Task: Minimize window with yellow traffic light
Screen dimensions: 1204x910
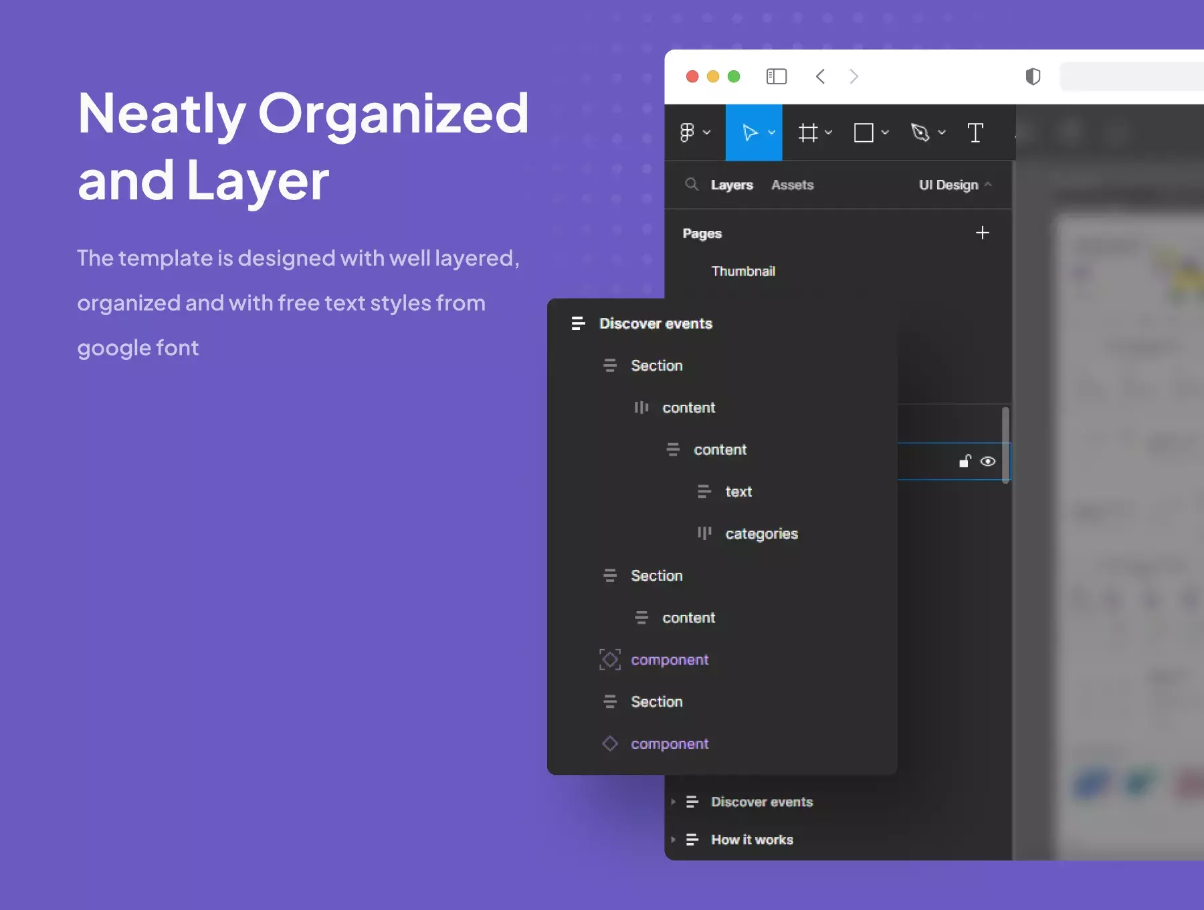Action: click(x=713, y=76)
